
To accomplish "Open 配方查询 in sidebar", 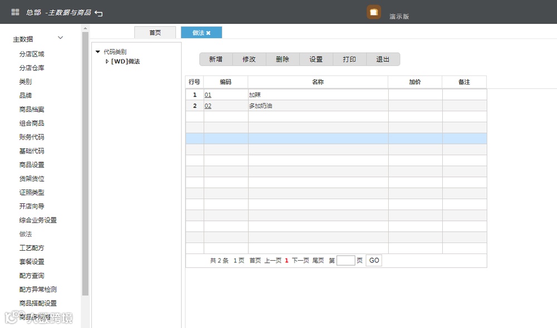I will point(32,276).
